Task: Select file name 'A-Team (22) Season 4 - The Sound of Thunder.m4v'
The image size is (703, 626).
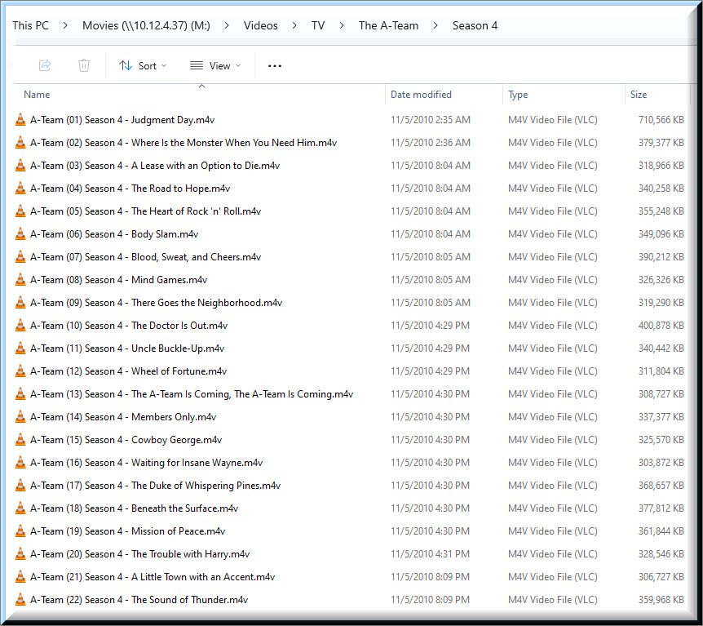Action: click(139, 600)
